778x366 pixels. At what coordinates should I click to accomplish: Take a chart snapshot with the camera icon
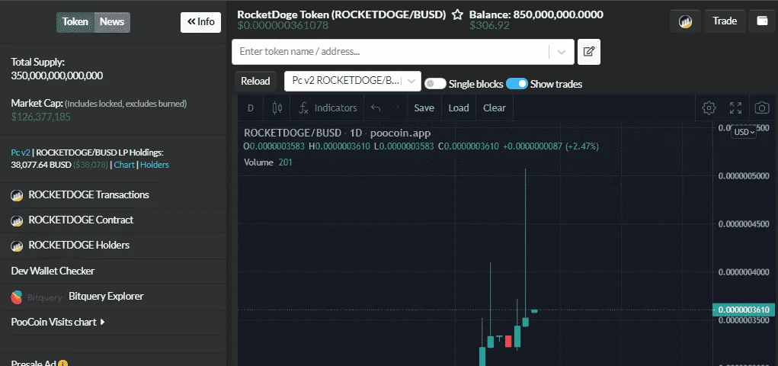pos(762,108)
